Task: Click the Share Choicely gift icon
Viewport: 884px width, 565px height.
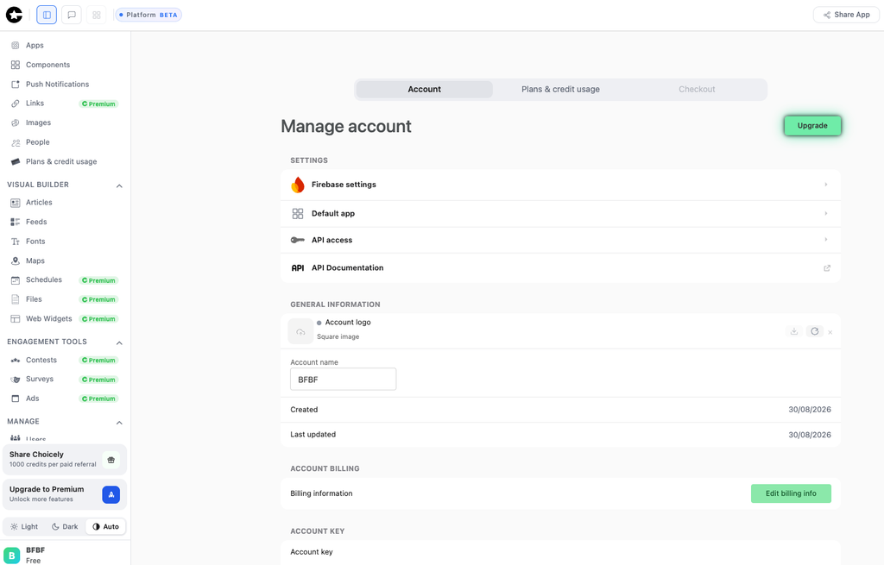Action: click(x=111, y=460)
